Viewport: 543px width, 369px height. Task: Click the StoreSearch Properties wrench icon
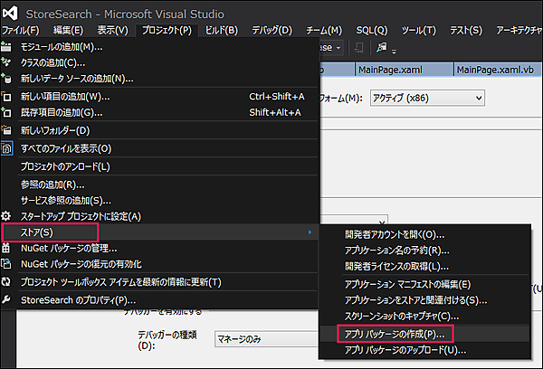pyautogui.click(x=6, y=299)
